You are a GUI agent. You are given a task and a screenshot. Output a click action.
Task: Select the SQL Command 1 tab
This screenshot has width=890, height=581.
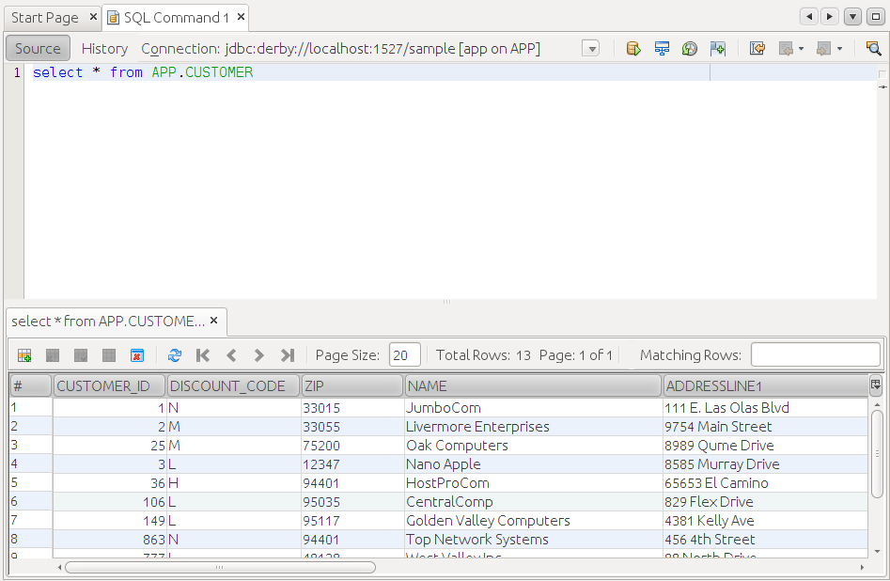pyautogui.click(x=176, y=18)
